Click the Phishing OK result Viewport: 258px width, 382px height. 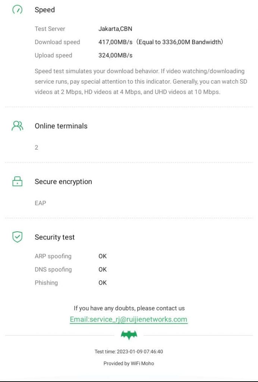click(x=103, y=283)
